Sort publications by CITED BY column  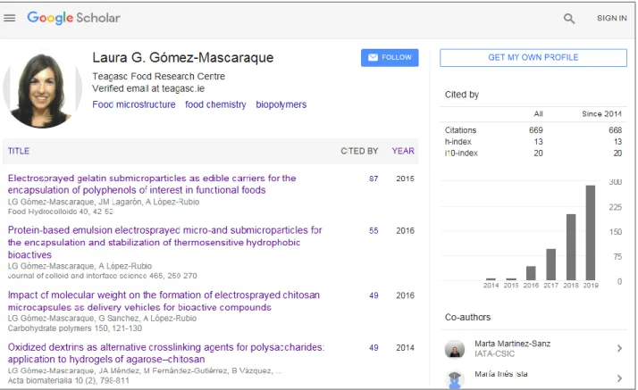359,151
